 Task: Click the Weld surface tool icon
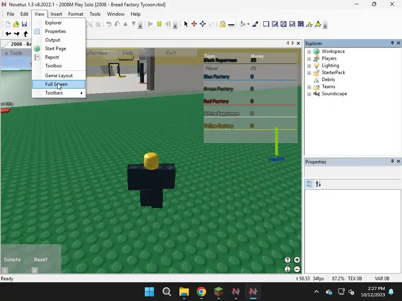(x=283, y=24)
